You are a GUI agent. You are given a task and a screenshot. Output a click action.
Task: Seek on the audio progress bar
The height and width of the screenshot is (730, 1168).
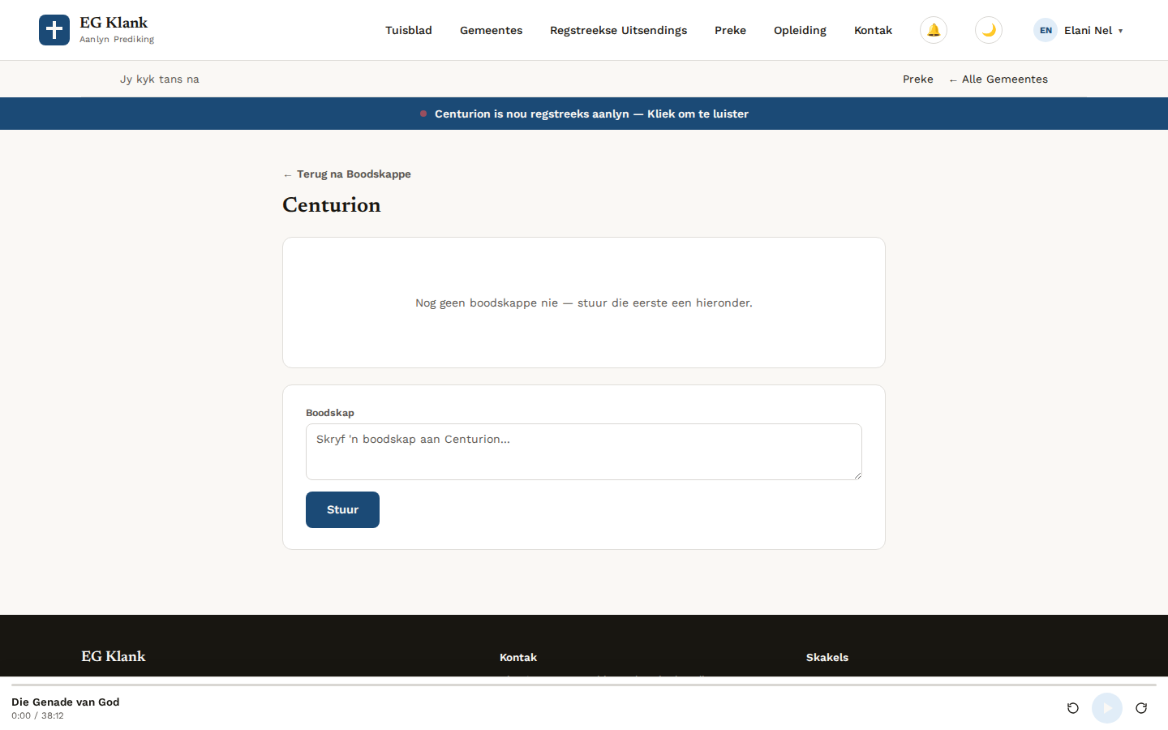[x=584, y=685]
